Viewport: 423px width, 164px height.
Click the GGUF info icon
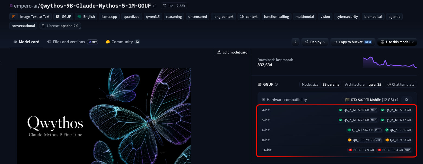(x=276, y=84)
